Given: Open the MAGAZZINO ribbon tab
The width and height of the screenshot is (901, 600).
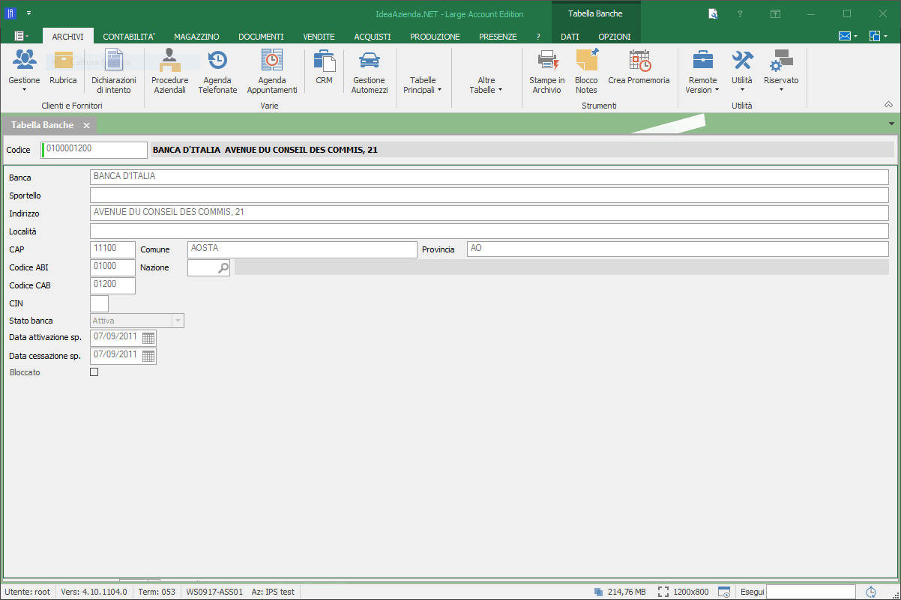Looking at the screenshot, I should pyautogui.click(x=196, y=36).
